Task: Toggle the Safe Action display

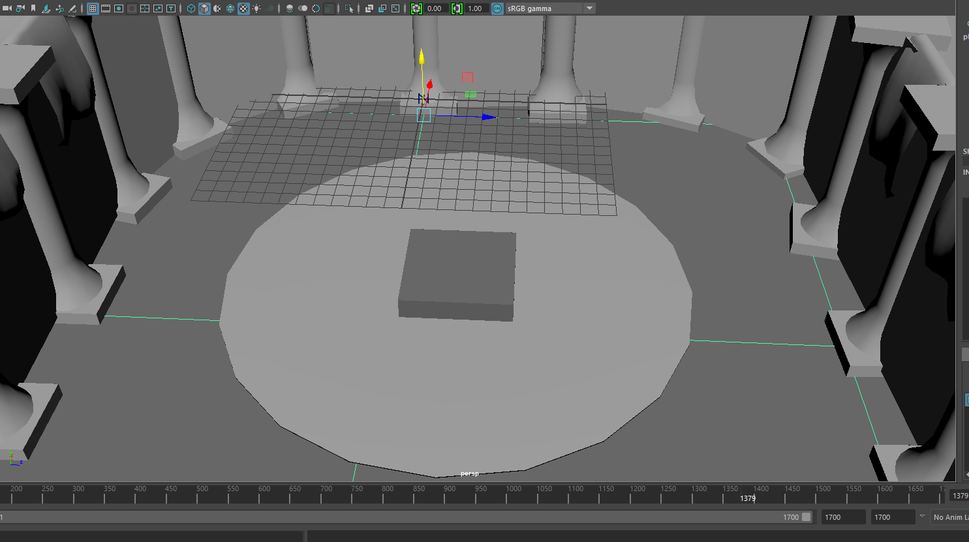Action: click(x=158, y=8)
